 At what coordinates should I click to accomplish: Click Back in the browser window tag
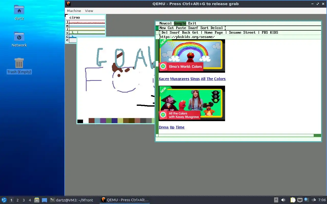click(x=186, y=32)
